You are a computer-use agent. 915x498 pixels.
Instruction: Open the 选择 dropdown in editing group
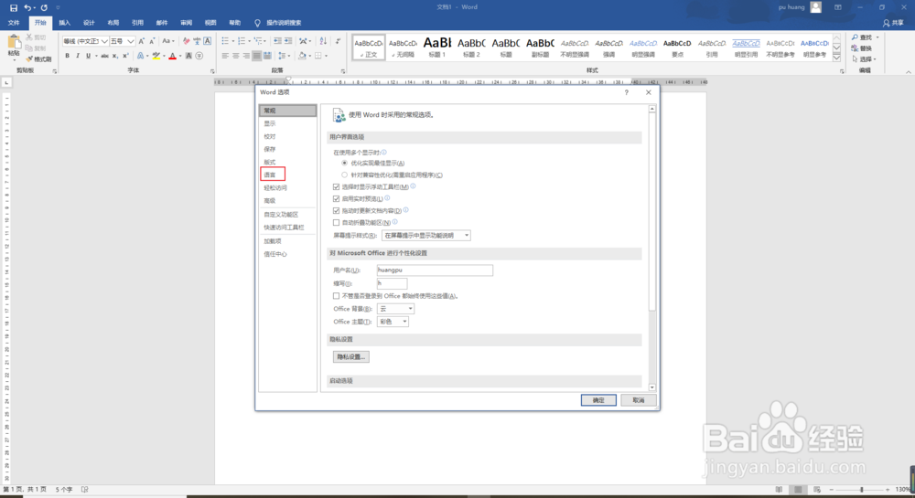coord(865,58)
